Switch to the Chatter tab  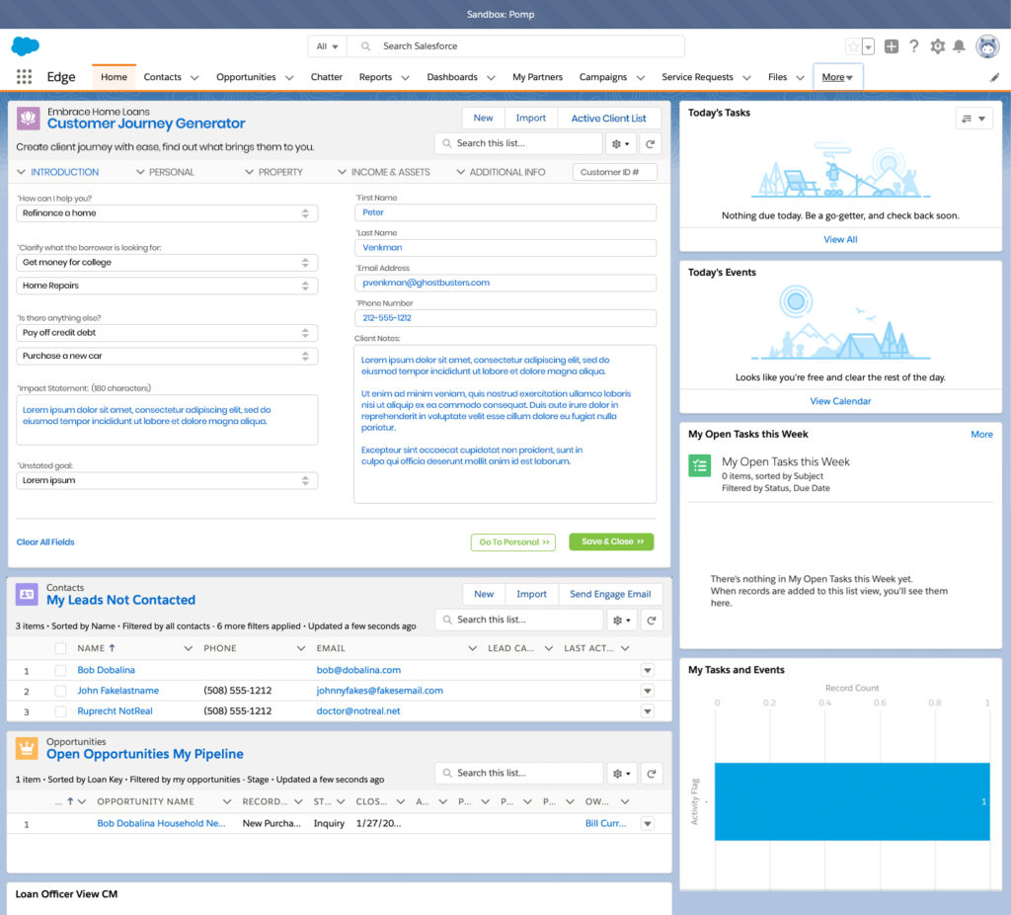click(x=327, y=77)
